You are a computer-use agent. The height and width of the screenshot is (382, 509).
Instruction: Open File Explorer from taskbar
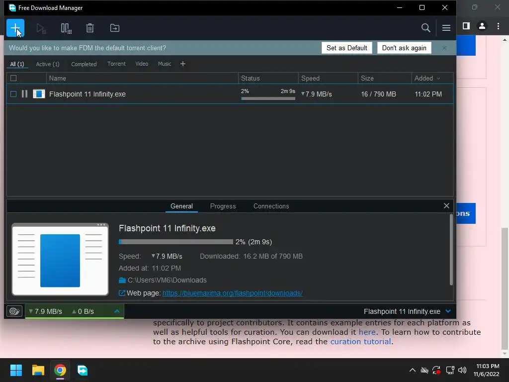pos(38,370)
